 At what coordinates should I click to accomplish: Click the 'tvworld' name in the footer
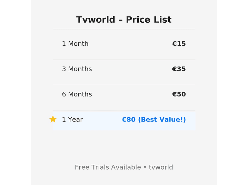pyautogui.click(x=161, y=167)
